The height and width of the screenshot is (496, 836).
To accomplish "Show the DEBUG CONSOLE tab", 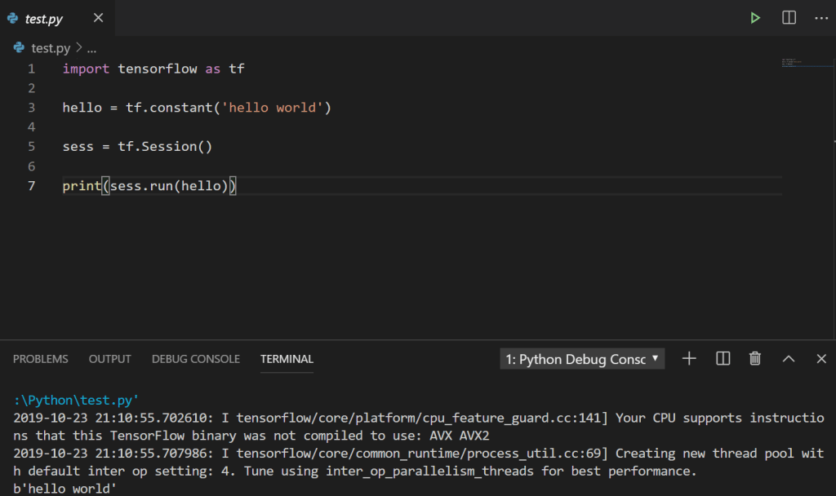I will click(x=196, y=359).
